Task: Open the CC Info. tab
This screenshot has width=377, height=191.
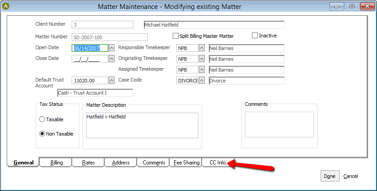Action: [x=218, y=163]
